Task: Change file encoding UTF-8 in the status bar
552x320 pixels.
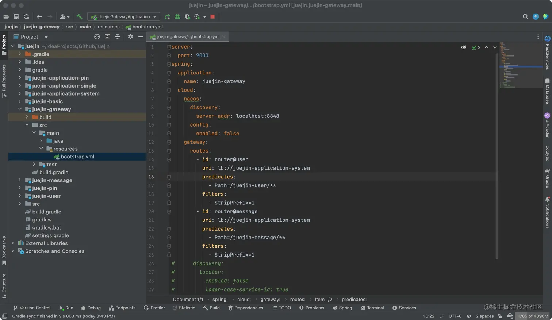Action: tap(455, 316)
